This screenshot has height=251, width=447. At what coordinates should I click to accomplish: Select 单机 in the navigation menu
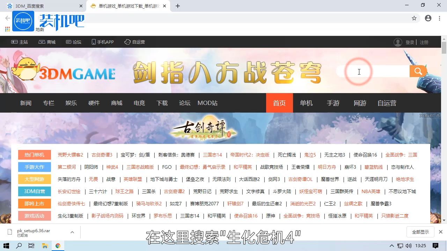pos(306,103)
